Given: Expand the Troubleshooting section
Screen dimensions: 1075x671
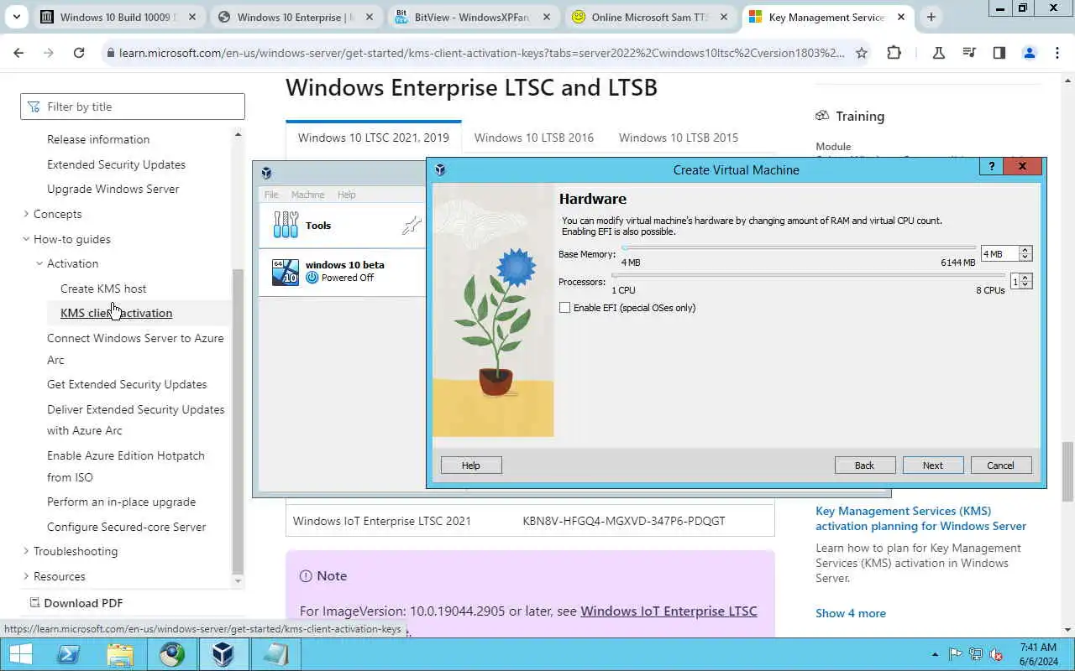Looking at the screenshot, I should [26, 551].
